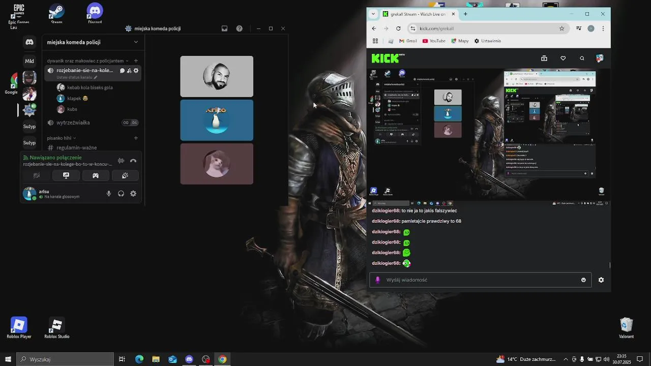
Task: Open Chrome tab search dropdown arrow
Action: tap(373, 14)
